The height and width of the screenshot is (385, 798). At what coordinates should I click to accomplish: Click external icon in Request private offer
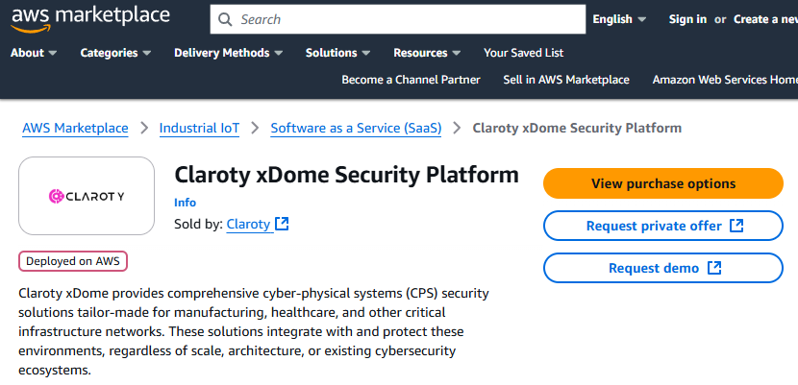736,226
